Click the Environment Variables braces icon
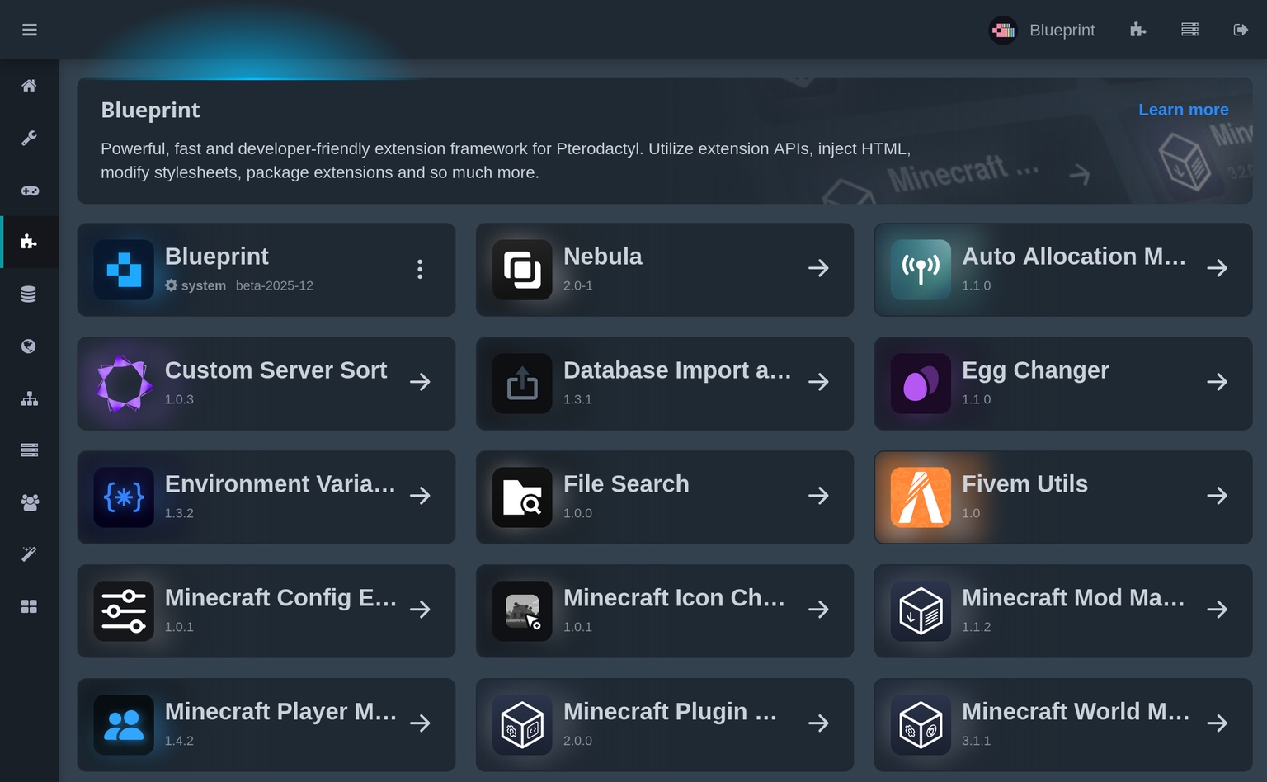1267x782 pixels. click(x=124, y=497)
